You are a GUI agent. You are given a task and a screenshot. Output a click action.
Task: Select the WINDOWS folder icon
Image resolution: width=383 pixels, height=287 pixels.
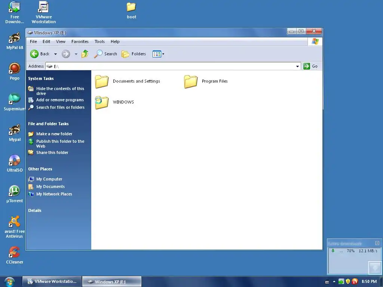pos(102,102)
